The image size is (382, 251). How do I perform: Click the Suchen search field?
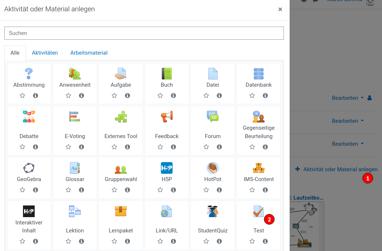144,33
